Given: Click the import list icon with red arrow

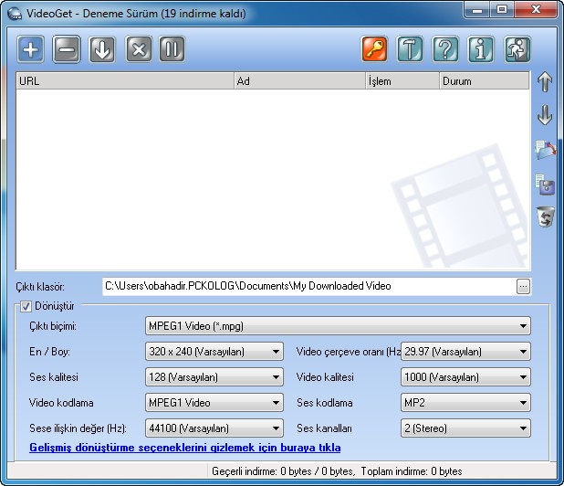Looking at the screenshot, I should 546,150.
